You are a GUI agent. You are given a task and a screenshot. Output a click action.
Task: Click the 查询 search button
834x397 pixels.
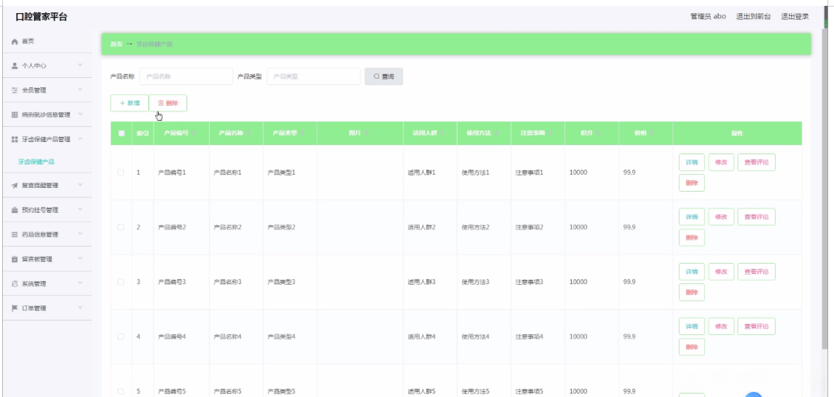tap(383, 76)
